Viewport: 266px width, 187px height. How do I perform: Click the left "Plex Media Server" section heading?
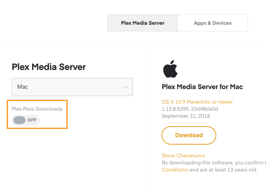49,67
